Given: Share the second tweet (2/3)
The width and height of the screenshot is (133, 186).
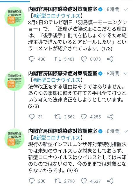Looking at the screenshot, I should coord(110,117).
